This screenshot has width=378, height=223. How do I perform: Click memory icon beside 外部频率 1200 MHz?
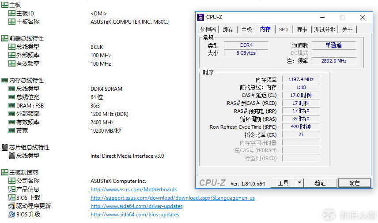[12, 114]
